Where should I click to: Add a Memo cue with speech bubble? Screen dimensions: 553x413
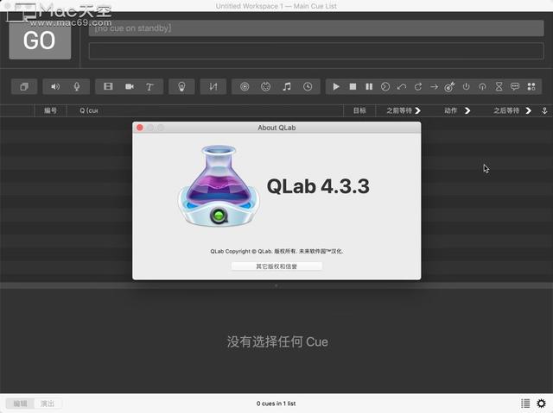coord(515,86)
